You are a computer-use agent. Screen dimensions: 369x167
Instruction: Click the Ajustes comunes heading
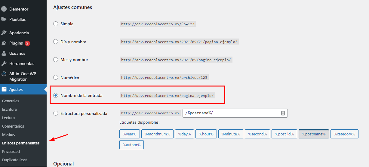(x=72, y=7)
